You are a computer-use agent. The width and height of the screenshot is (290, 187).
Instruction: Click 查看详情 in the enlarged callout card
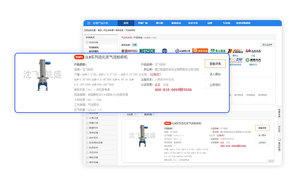tap(215, 64)
